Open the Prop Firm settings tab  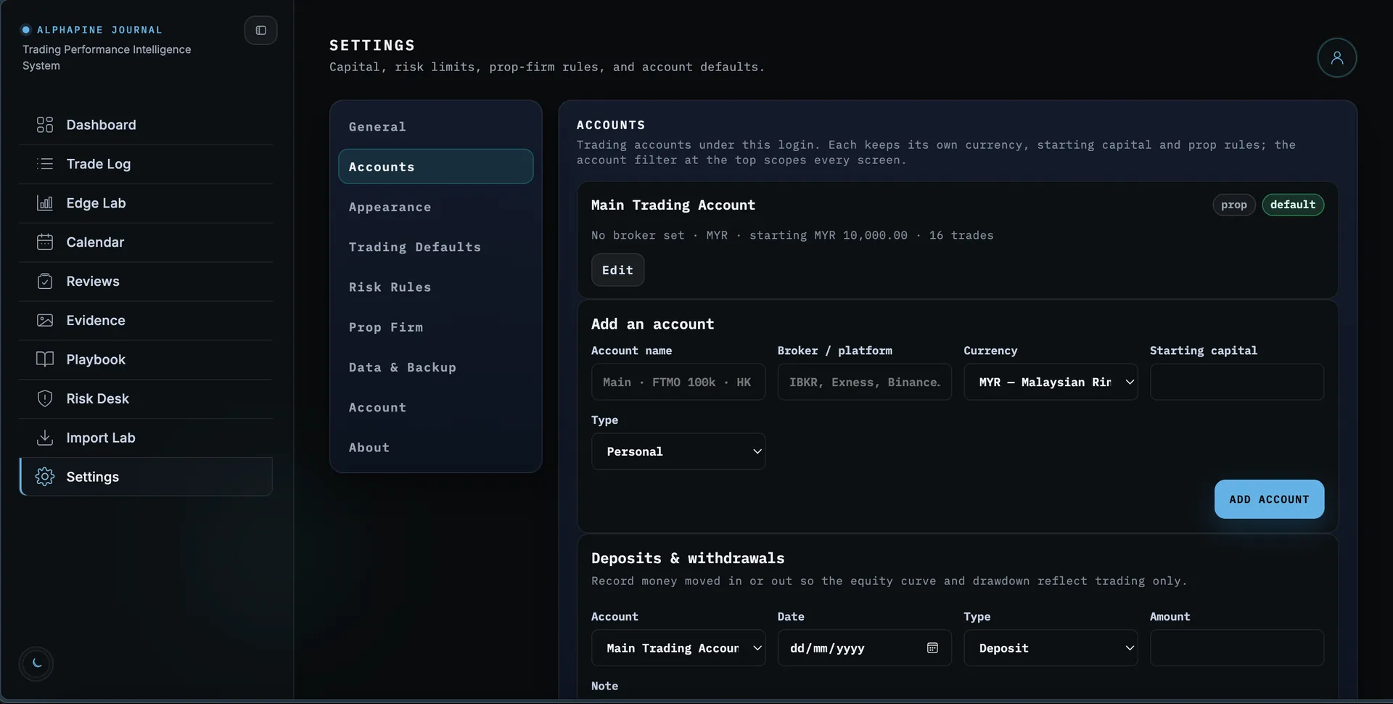pyautogui.click(x=435, y=327)
